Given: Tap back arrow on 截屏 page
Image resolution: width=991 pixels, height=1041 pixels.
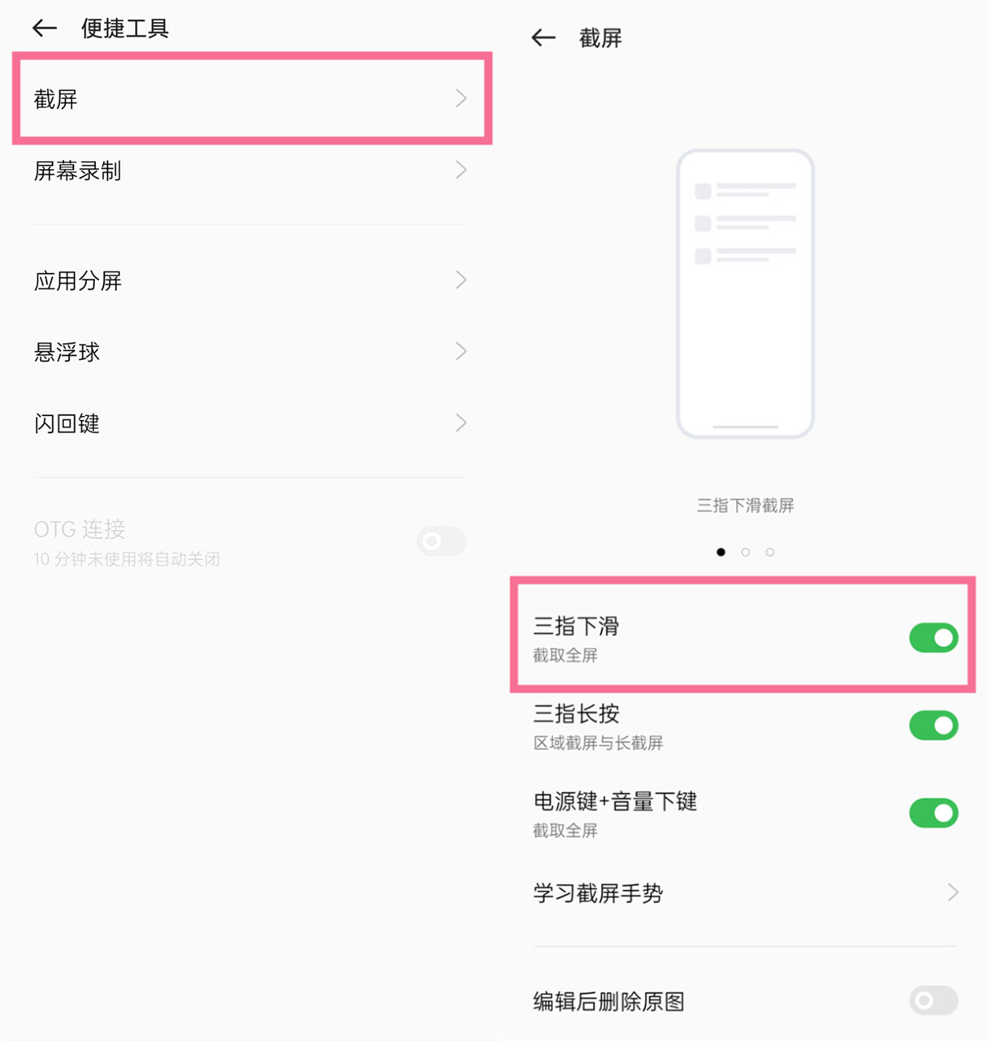Looking at the screenshot, I should click(x=543, y=37).
